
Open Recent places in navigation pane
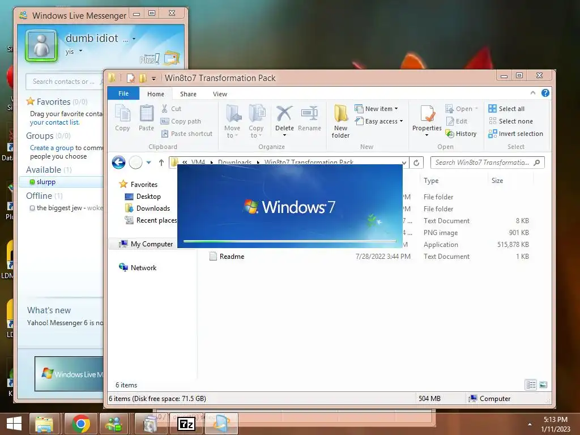point(151,220)
